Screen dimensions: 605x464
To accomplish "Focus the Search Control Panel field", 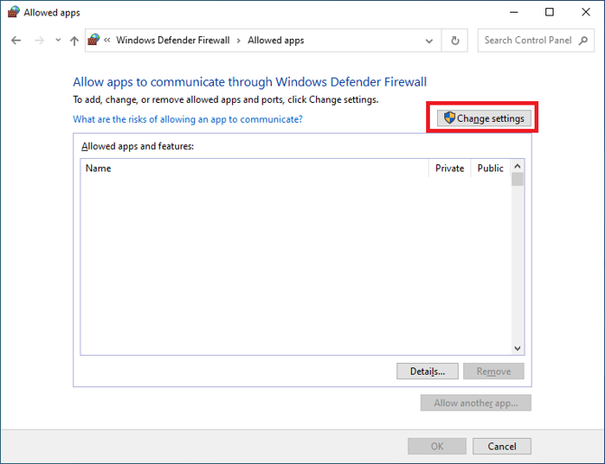I will (535, 40).
